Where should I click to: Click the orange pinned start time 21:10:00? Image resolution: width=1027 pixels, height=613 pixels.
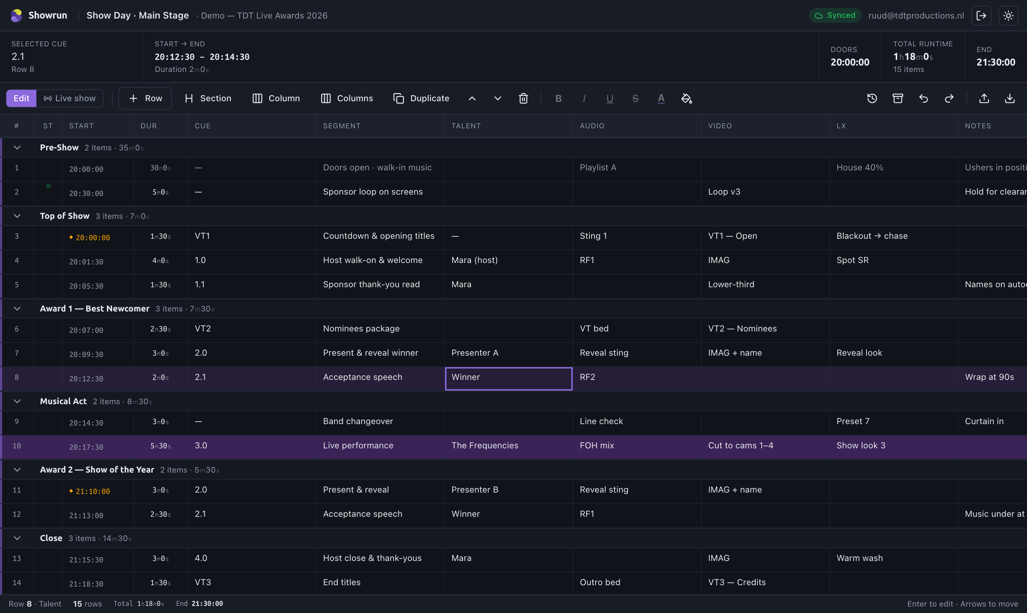click(90, 491)
